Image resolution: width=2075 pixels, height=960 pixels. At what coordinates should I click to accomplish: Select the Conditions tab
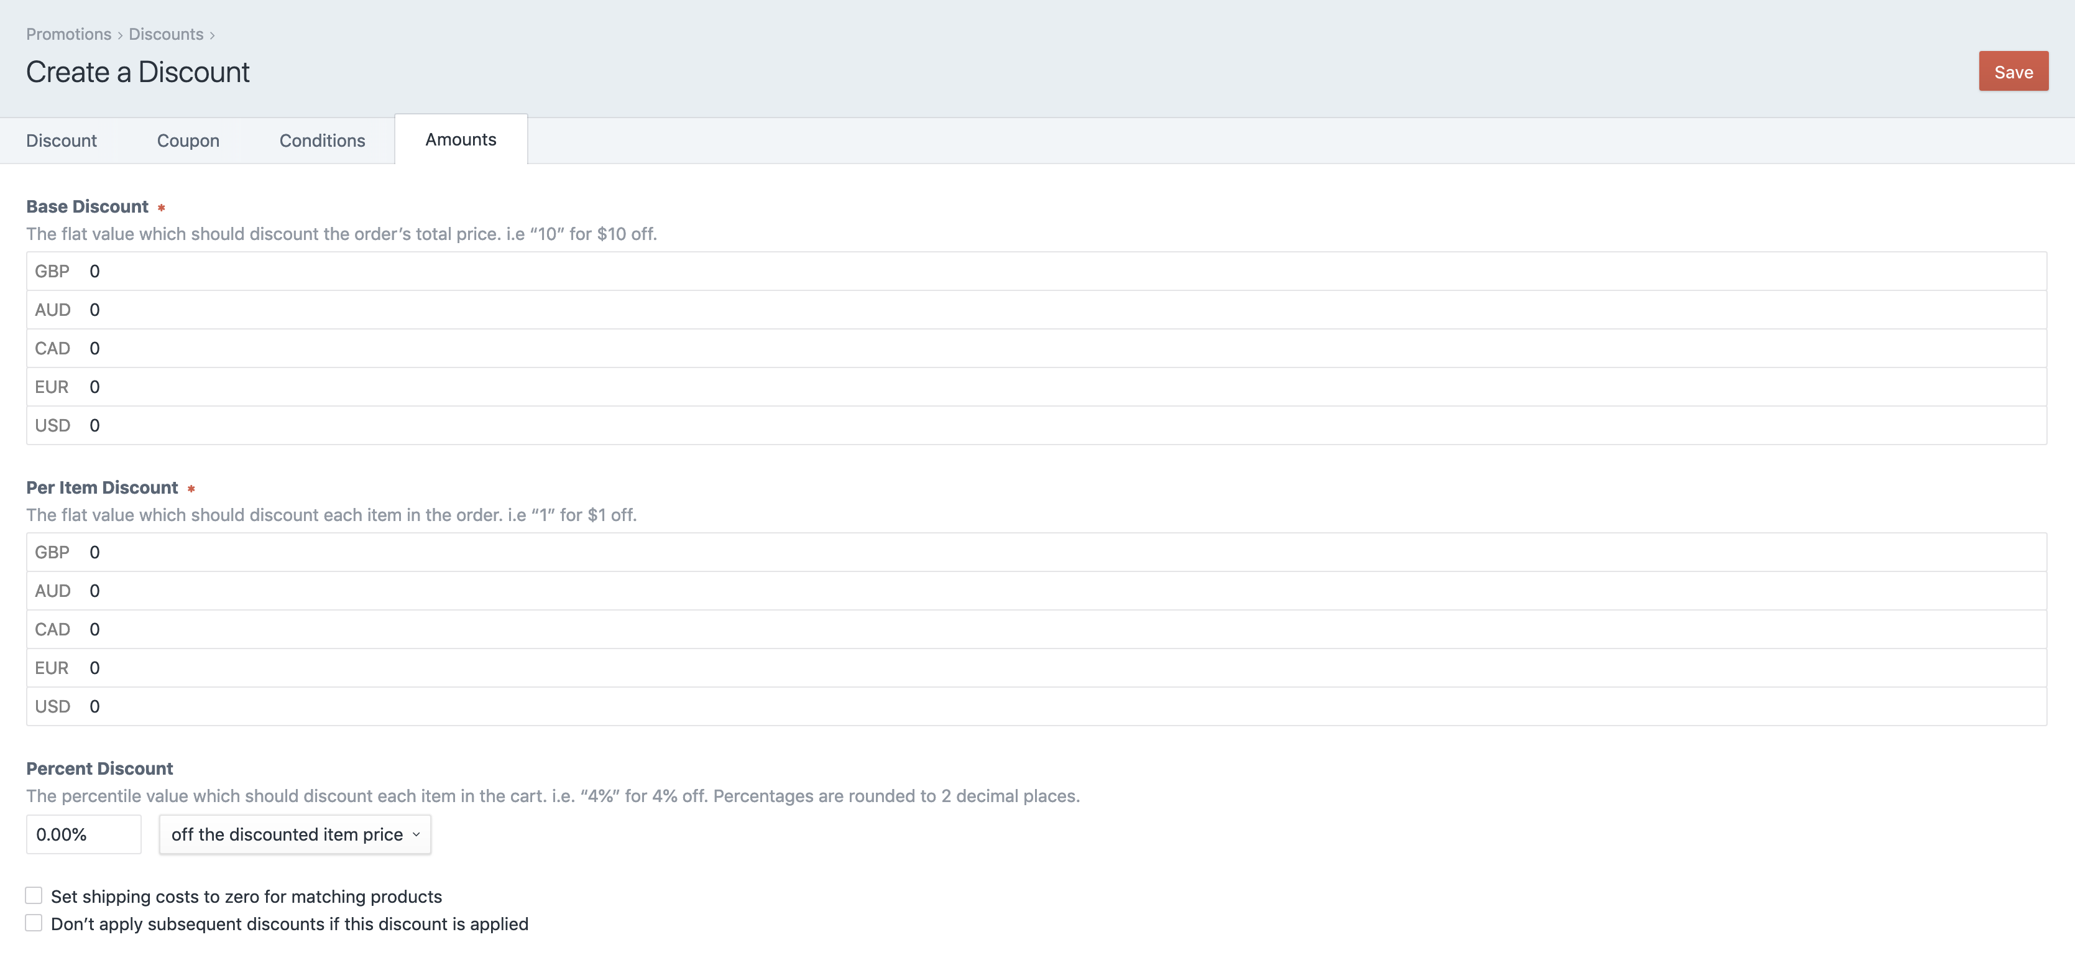tap(321, 140)
